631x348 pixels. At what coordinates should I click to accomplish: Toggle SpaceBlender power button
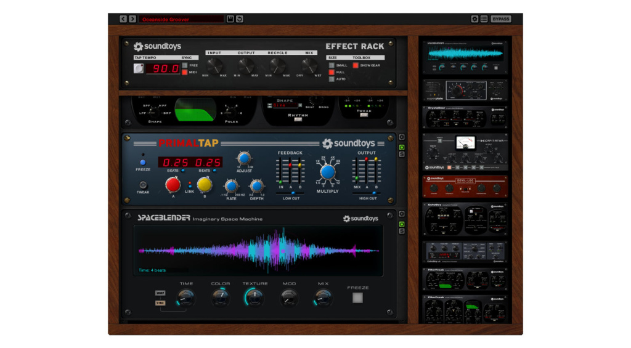click(x=402, y=224)
